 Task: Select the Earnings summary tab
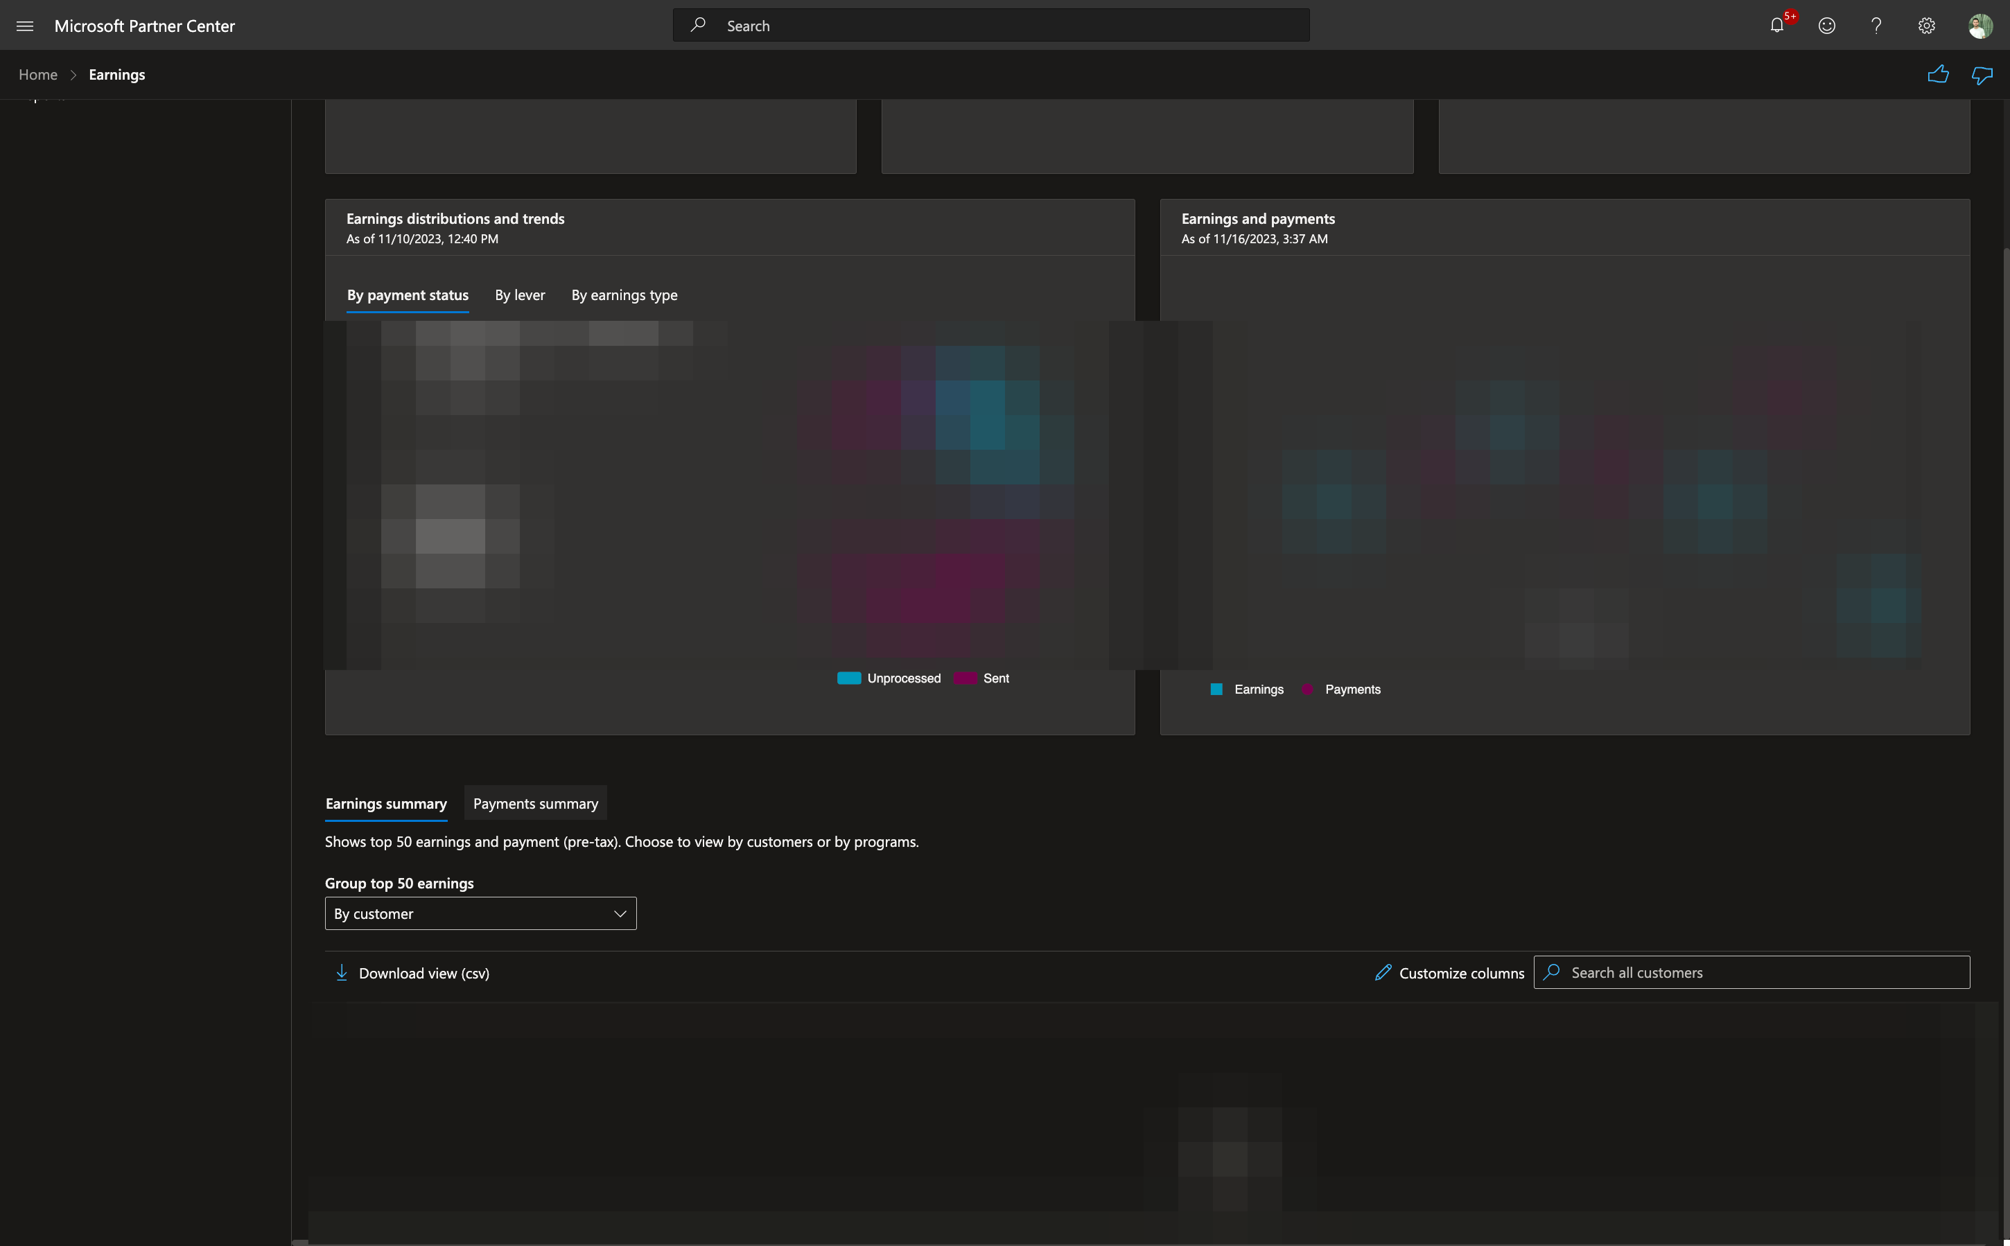[387, 803]
